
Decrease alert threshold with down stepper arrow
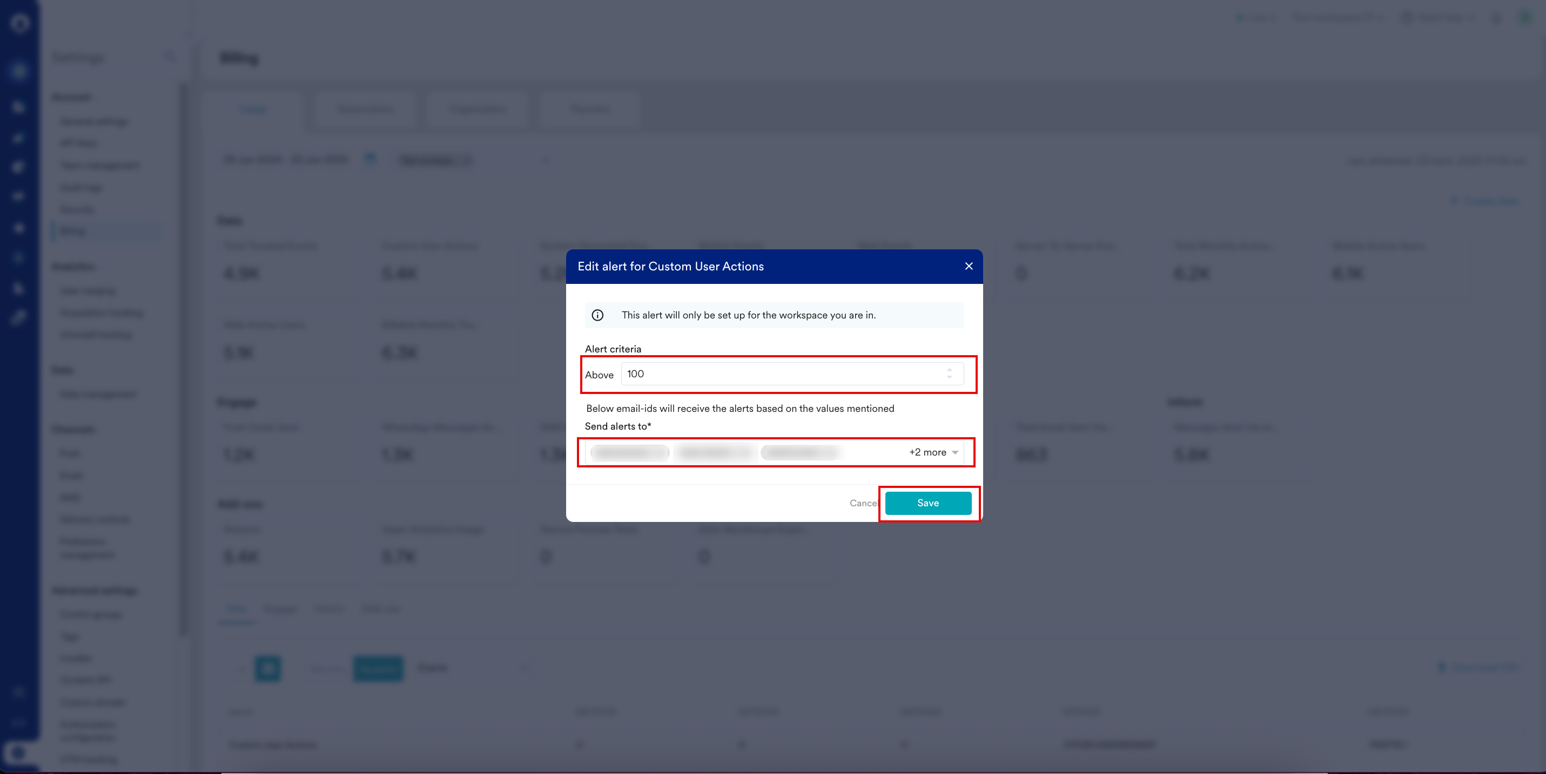point(949,378)
